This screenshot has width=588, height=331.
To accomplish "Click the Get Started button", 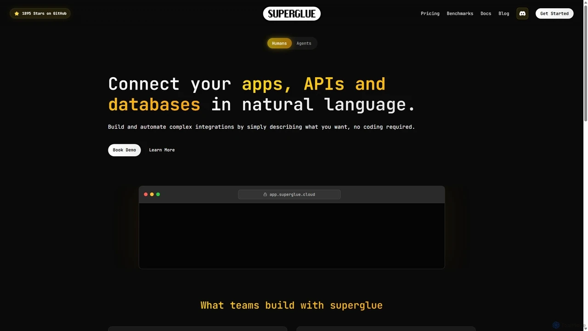I will [554, 13].
